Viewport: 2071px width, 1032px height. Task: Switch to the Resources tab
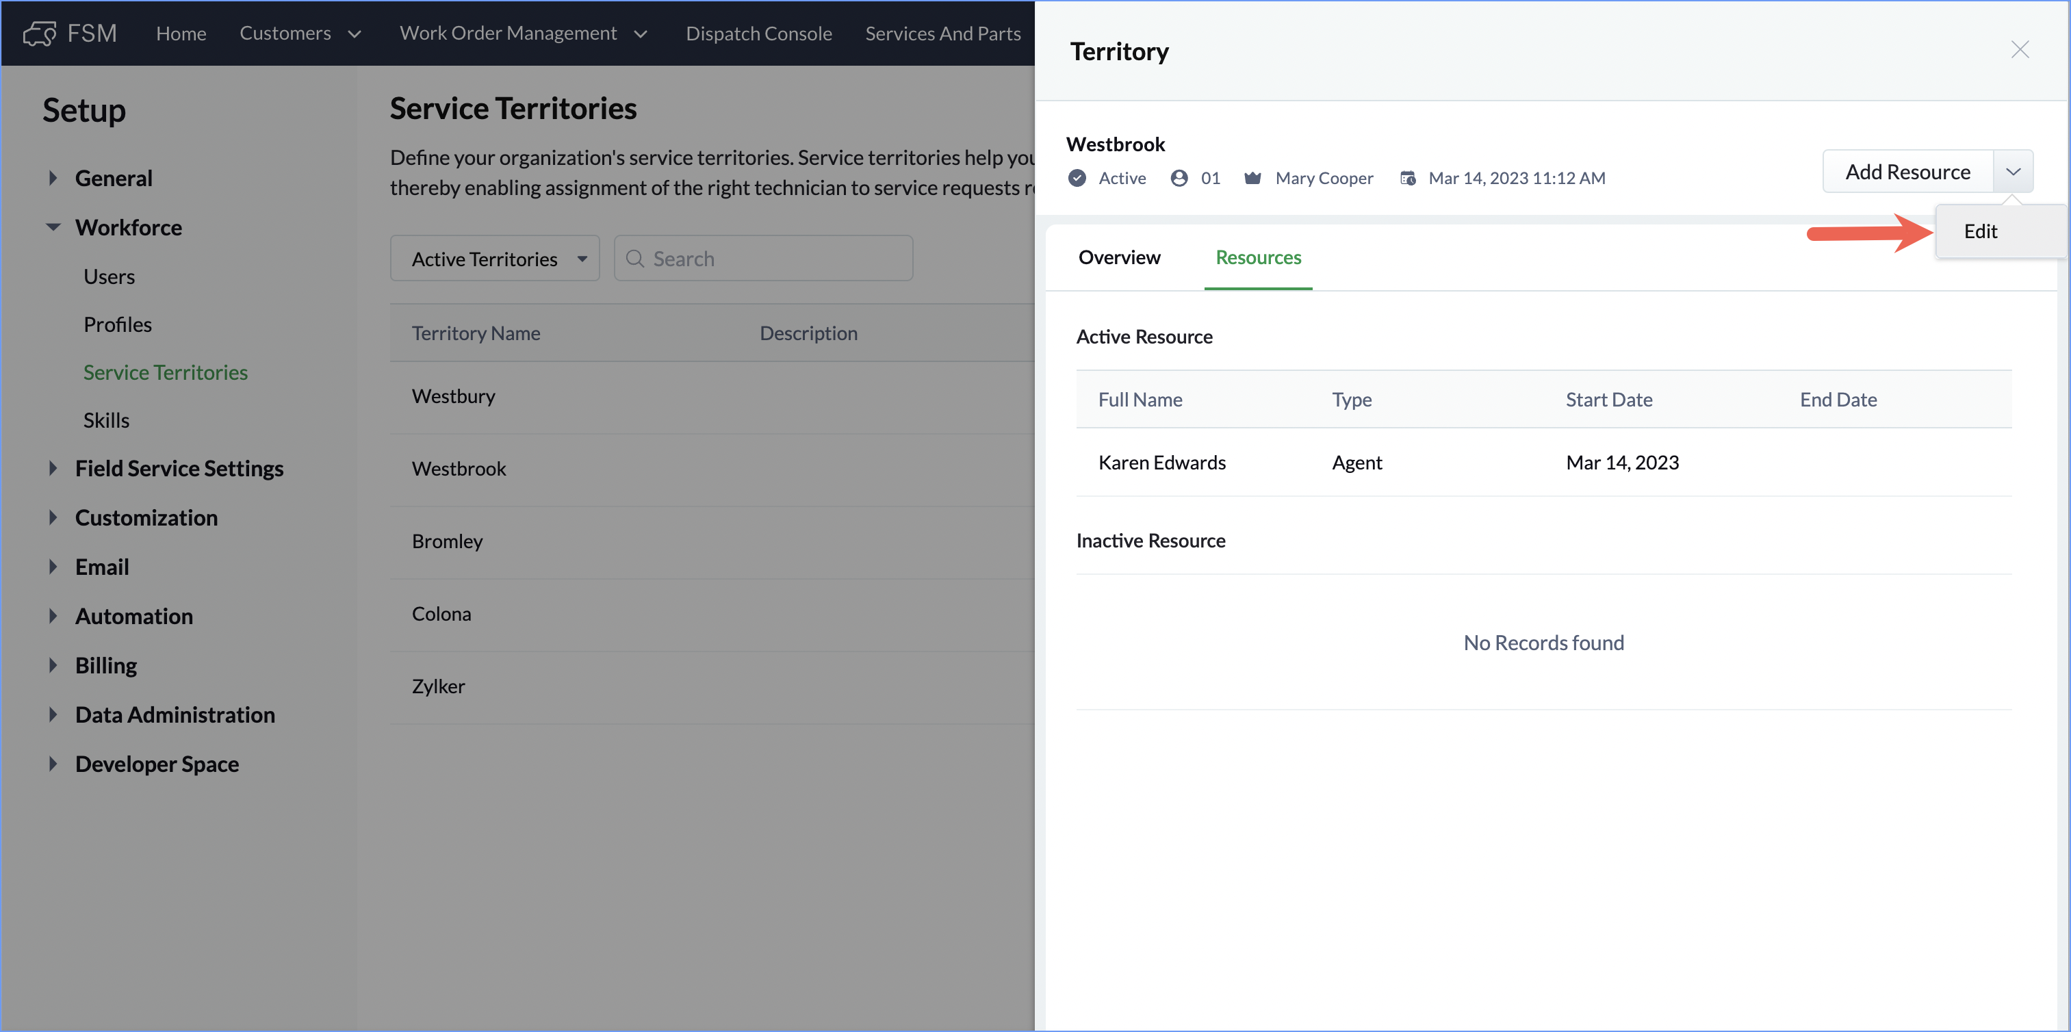pos(1257,257)
